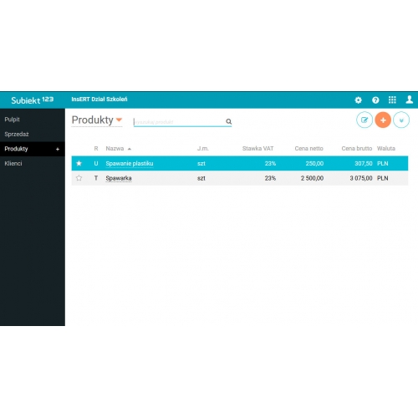
Task: Click the Subiekt 123 logo
Action: [32, 99]
